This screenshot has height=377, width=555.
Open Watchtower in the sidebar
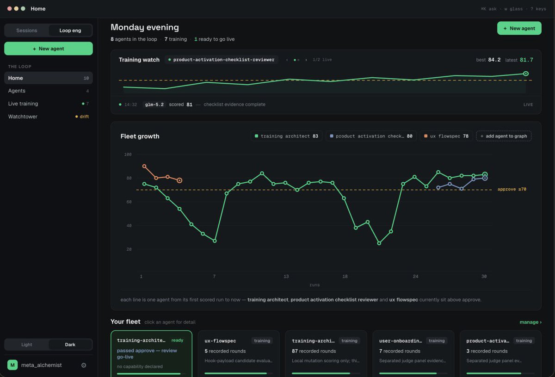[49, 117]
